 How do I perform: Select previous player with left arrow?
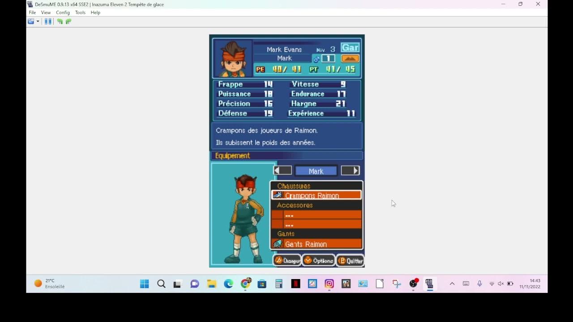[282, 170]
